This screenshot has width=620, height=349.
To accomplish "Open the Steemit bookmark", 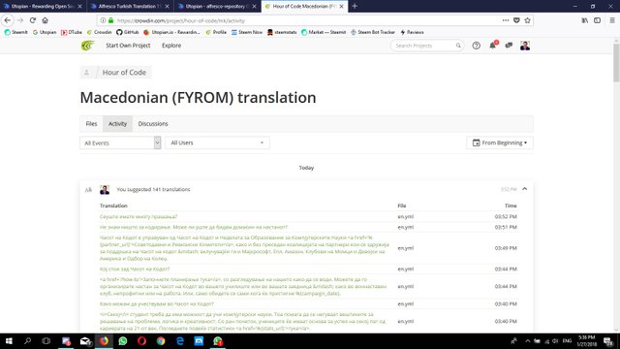I will pyautogui.click(x=15, y=32).
